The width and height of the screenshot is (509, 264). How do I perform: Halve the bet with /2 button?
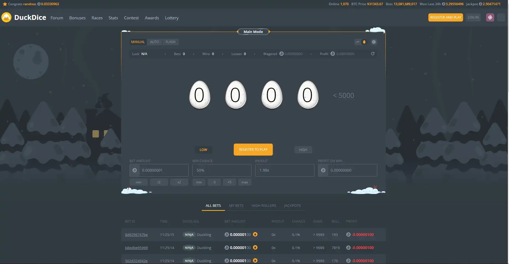pos(159,182)
